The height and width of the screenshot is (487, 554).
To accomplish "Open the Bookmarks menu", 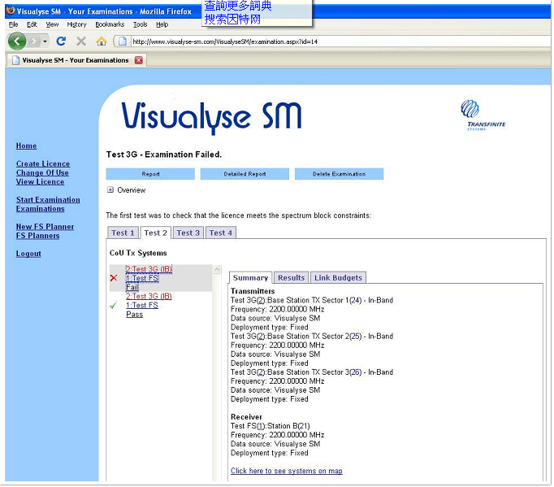I will click(x=110, y=24).
